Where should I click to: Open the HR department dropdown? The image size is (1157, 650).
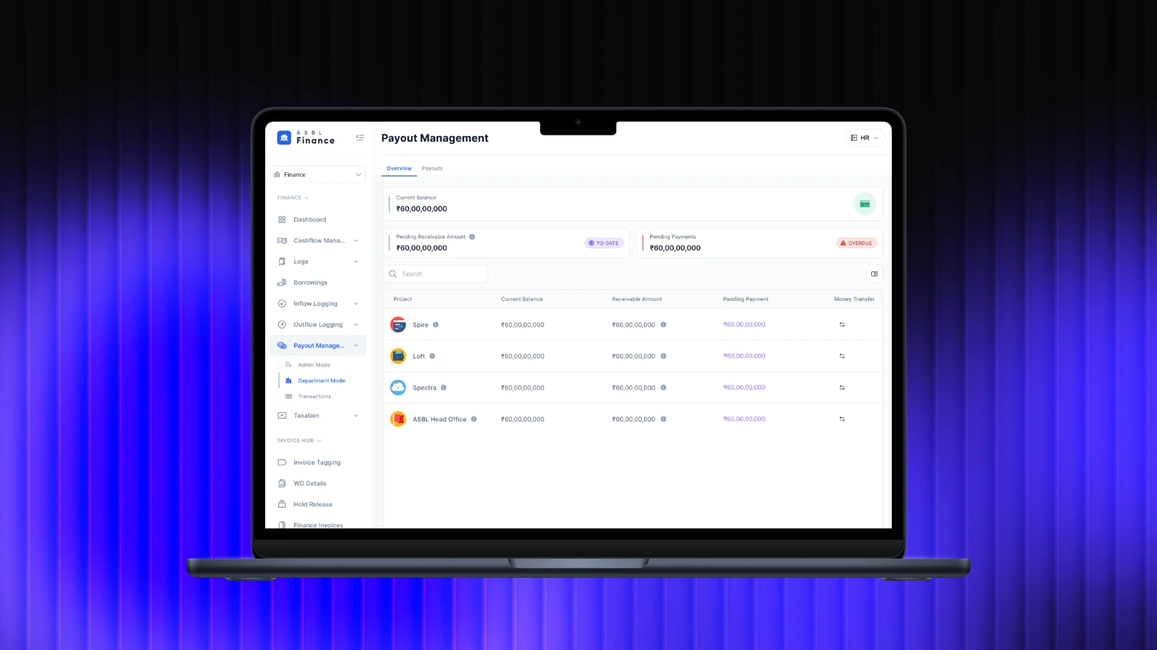pos(865,138)
